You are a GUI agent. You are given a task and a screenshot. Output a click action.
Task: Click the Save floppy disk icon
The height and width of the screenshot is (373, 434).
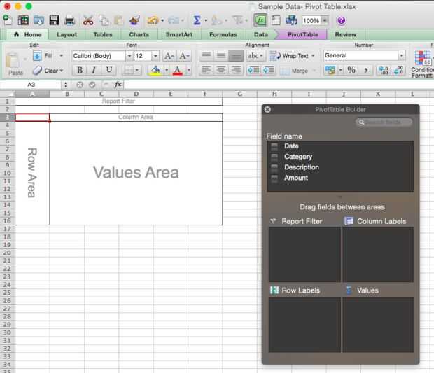[54, 20]
